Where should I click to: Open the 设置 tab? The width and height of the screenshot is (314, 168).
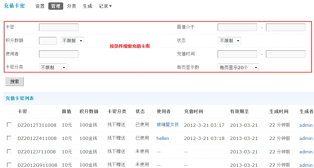pos(40,6)
